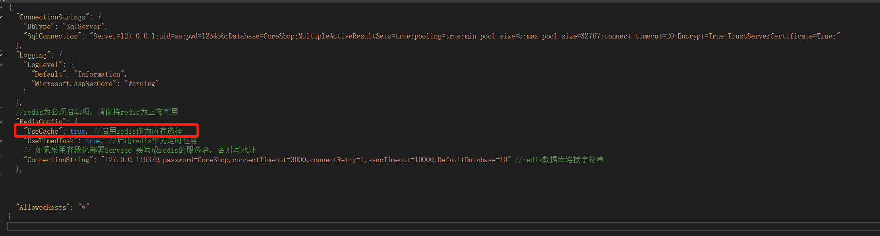Viewport: 880px width, 236px height.
Task: Click the "SqlServer" value string
Action: (x=84, y=27)
